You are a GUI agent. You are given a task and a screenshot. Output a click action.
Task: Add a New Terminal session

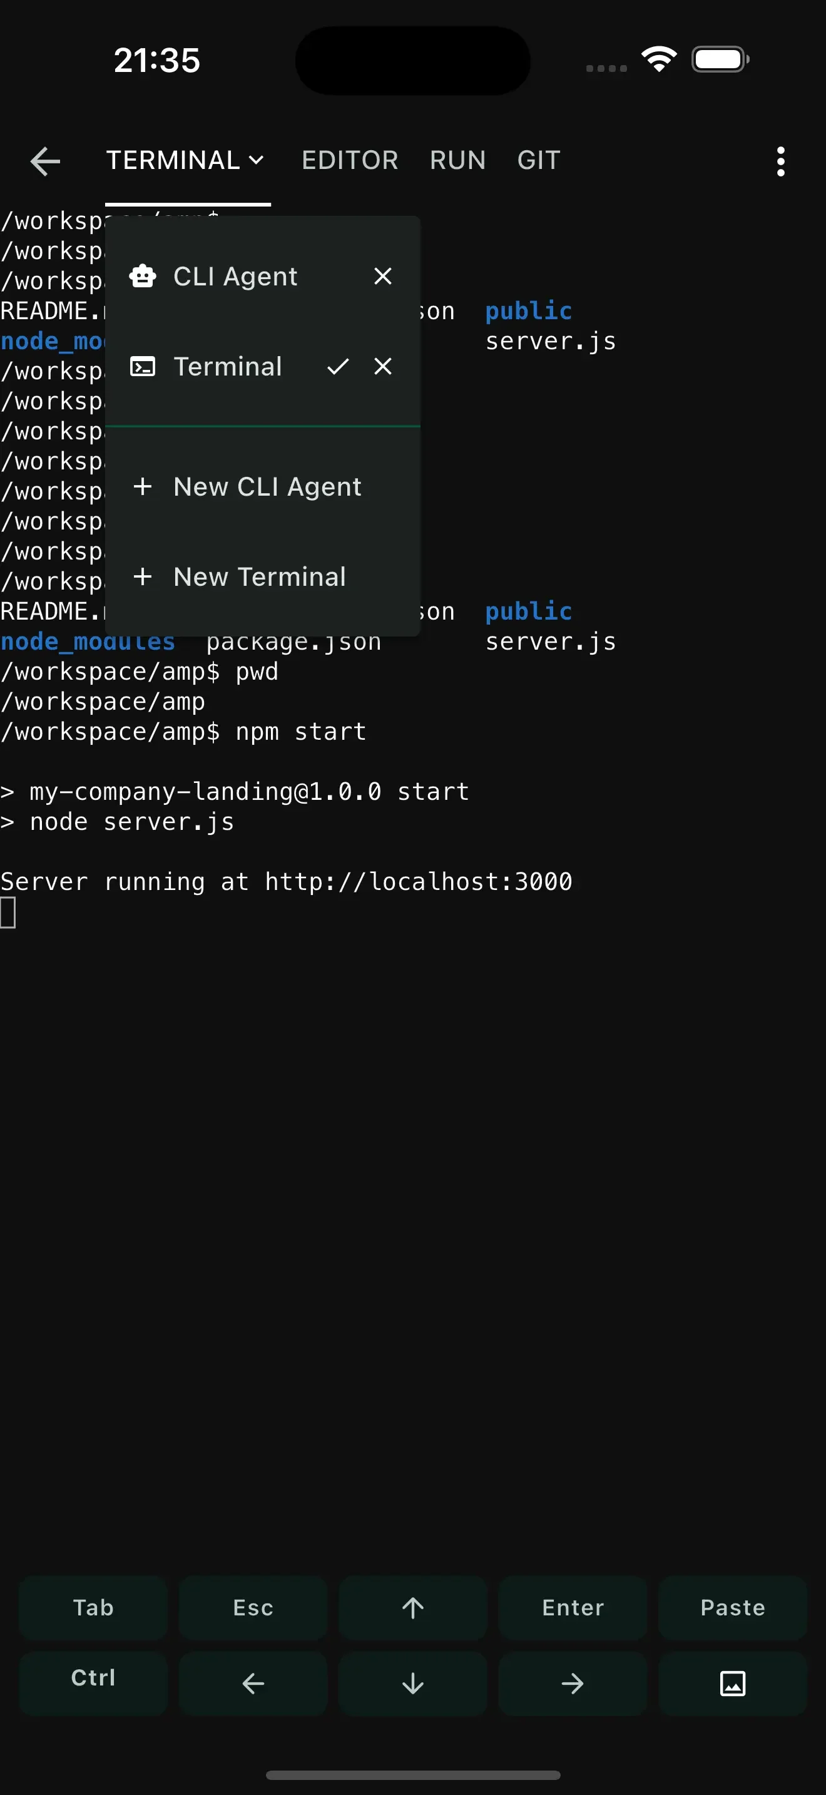(259, 576)
